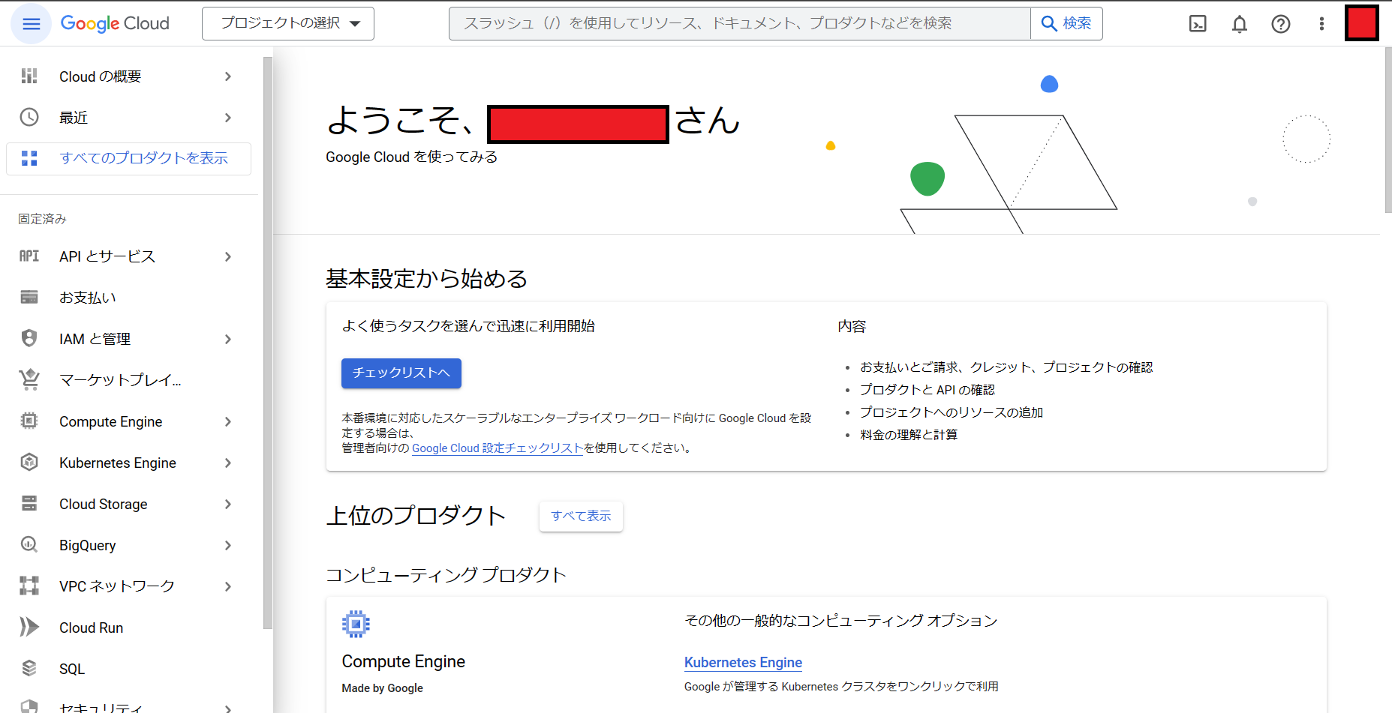The image size is (1392, 713).
Task: Click the すべて表示 button
Action: click(581, 516)
